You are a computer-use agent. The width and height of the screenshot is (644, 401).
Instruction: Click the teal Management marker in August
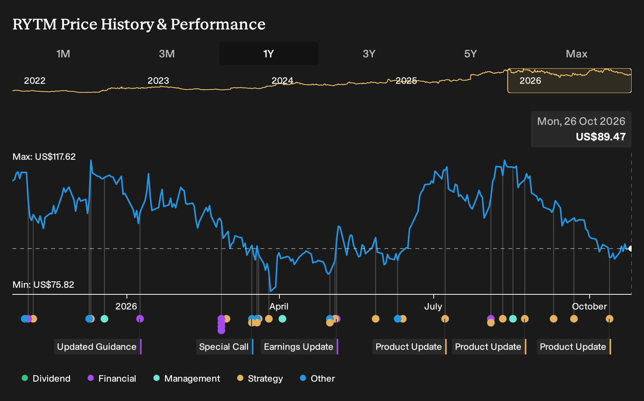coord(513,319)
